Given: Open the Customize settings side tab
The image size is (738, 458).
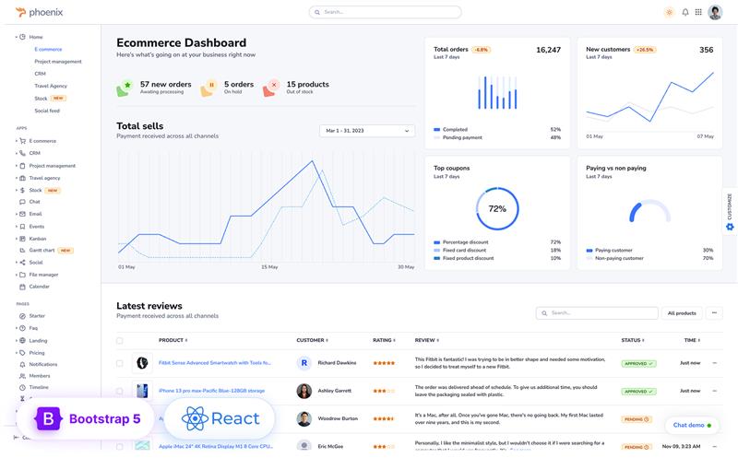Looking at the screenshot, I should click(730, 212).
